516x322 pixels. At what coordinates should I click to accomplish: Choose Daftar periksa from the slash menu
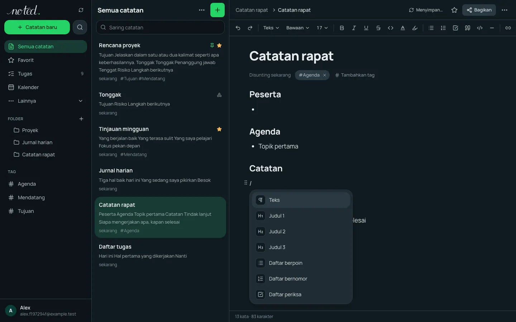301,294
